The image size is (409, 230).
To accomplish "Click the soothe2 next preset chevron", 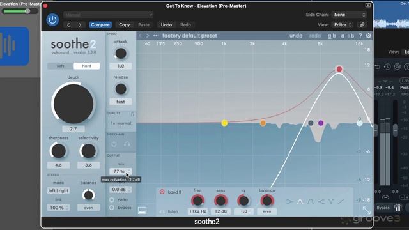I will [148, 36].
